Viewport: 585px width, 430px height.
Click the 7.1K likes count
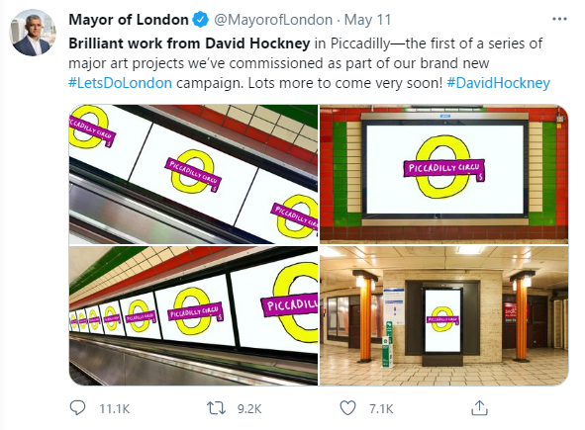pos(381,409)
